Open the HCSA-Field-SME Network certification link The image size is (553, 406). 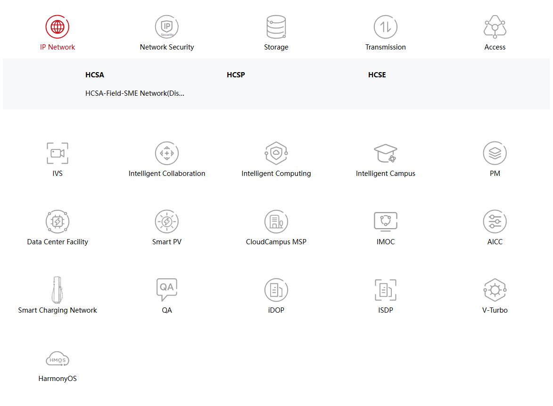coord(135,93)
